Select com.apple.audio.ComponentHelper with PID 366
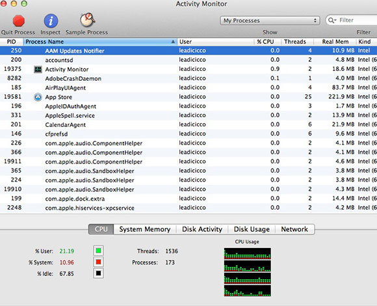This screenshot has height=306, width=377. tap(188, 152)
